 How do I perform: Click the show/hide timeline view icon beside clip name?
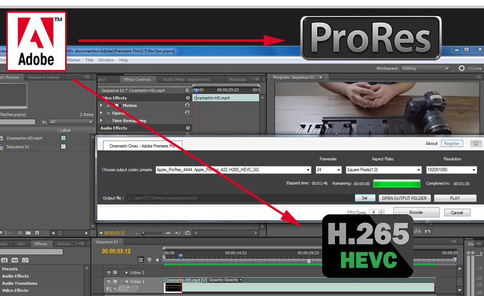(187, 91)
